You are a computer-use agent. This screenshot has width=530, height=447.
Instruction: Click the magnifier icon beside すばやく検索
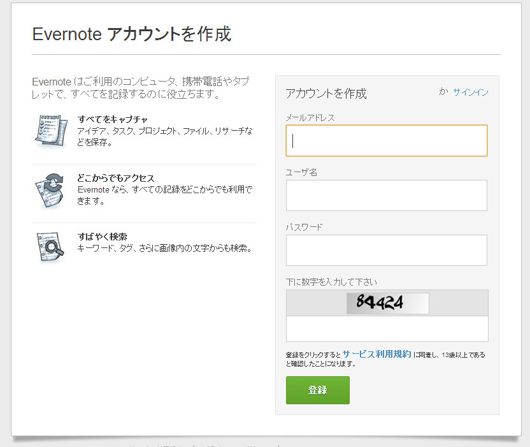tap(51, 247)
